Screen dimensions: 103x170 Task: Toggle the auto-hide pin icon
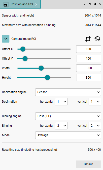click(x=95, y=4)
